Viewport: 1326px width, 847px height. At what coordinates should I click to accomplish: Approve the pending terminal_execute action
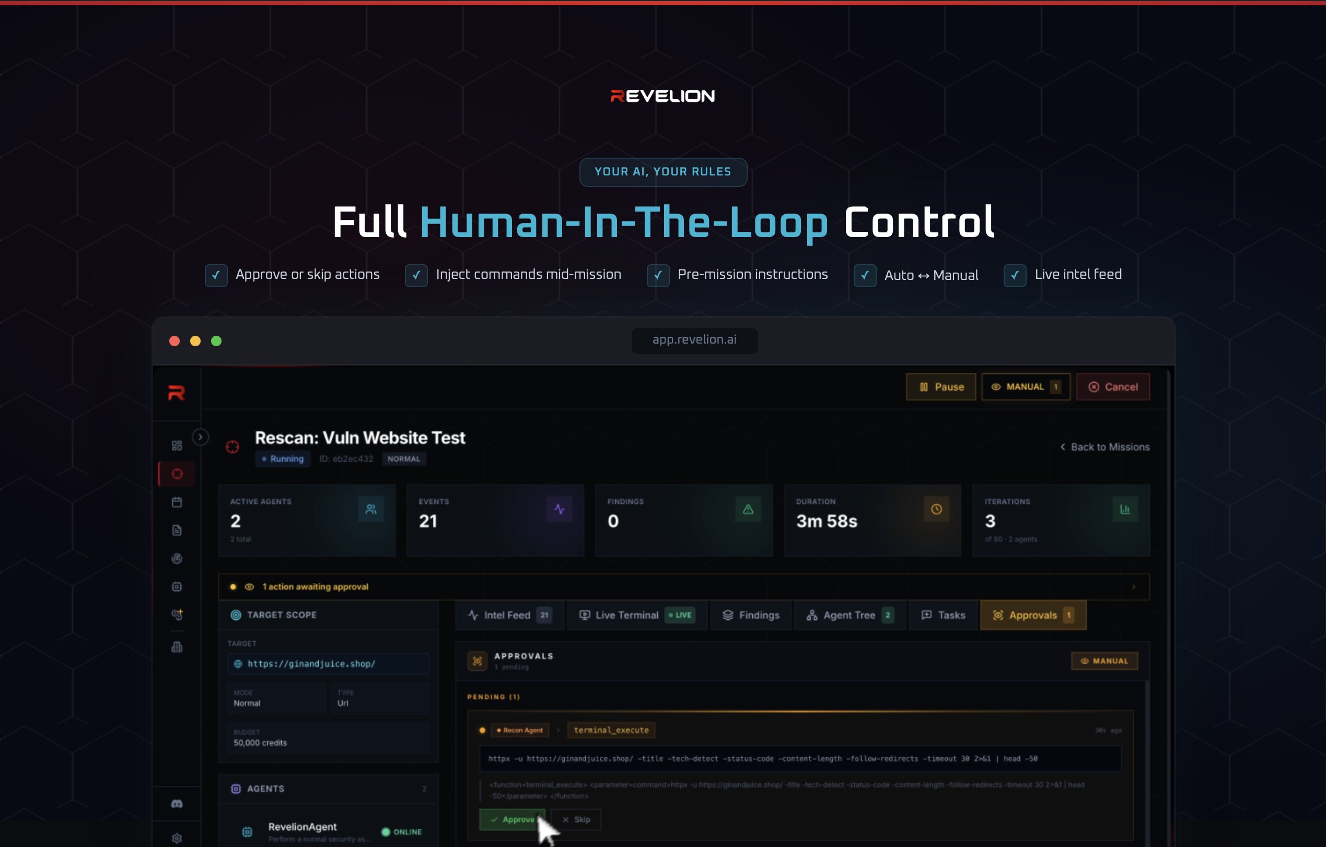[x=511, y=819]
